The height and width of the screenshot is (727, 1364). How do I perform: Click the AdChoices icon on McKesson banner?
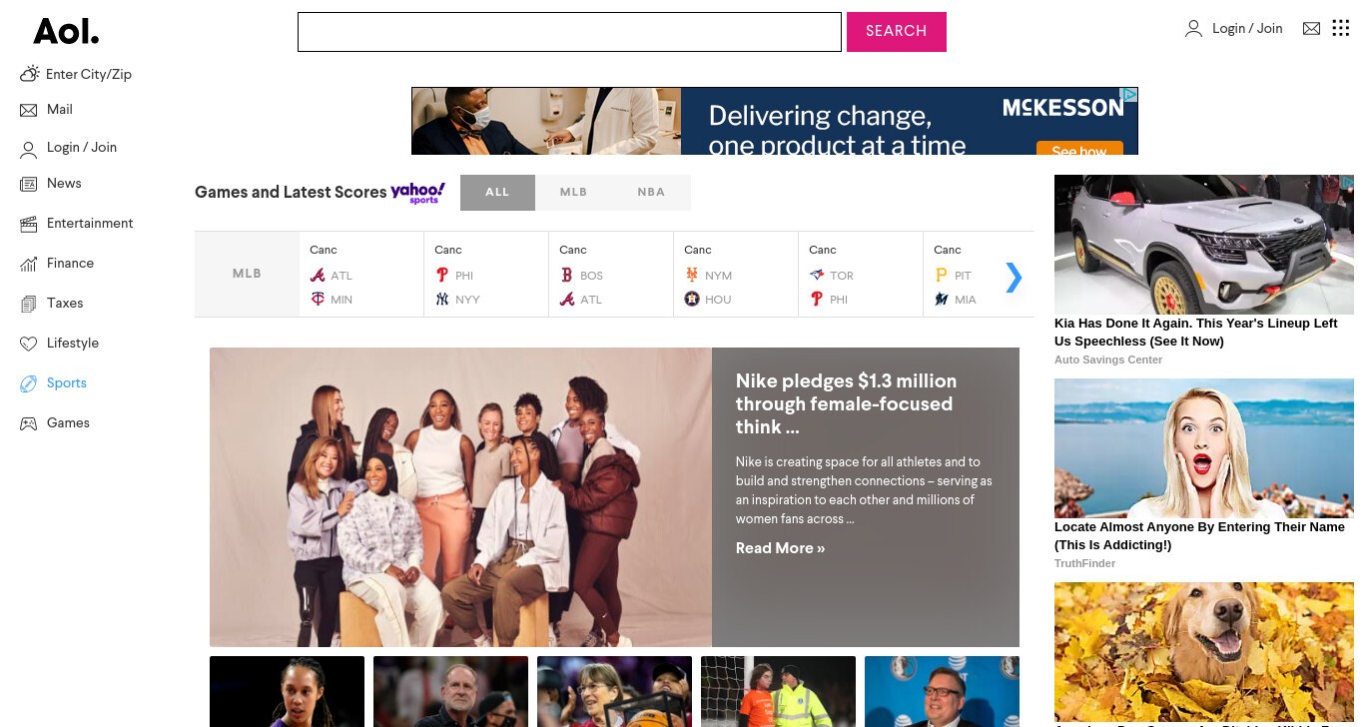point(1129,95)
